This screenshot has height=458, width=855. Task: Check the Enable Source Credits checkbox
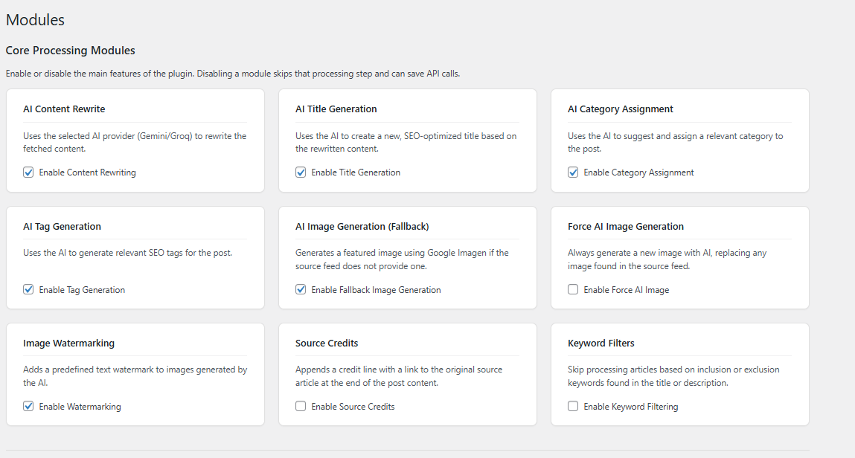pyautogui.click(x=301, y=407)
